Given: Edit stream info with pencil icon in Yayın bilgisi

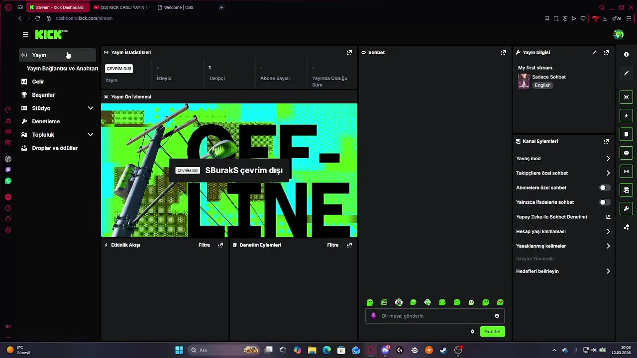Looking at the screenshot, I should coord(594,52).
